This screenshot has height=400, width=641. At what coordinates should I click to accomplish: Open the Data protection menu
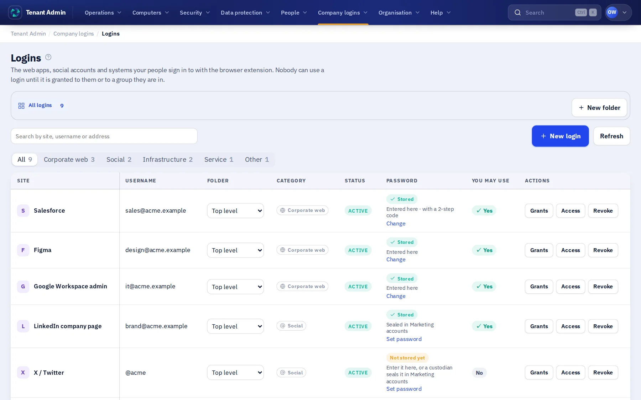(x=245, y=12)
